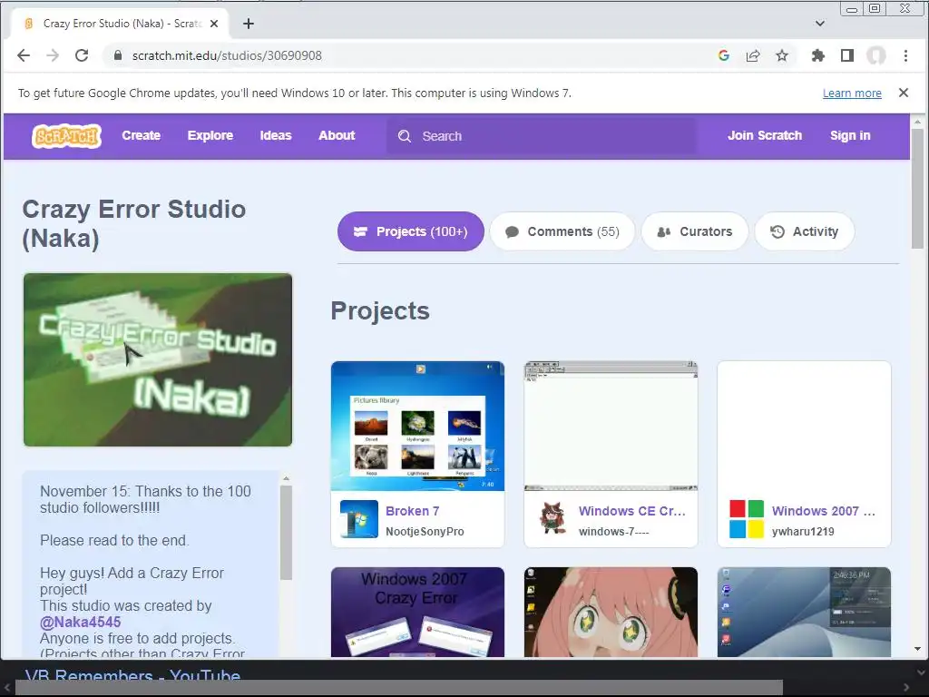Switch to the Comments (55) tab
This screenshot has width=929, height=697.
(x=562, y=231)
